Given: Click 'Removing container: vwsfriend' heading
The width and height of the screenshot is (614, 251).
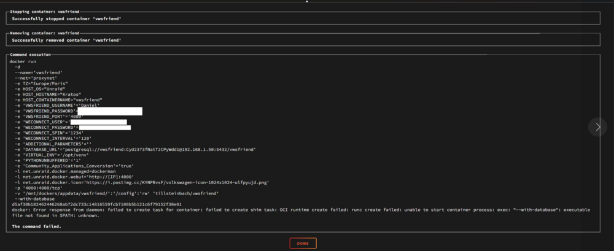Looking at the screenshot, I should click(44, 33).
